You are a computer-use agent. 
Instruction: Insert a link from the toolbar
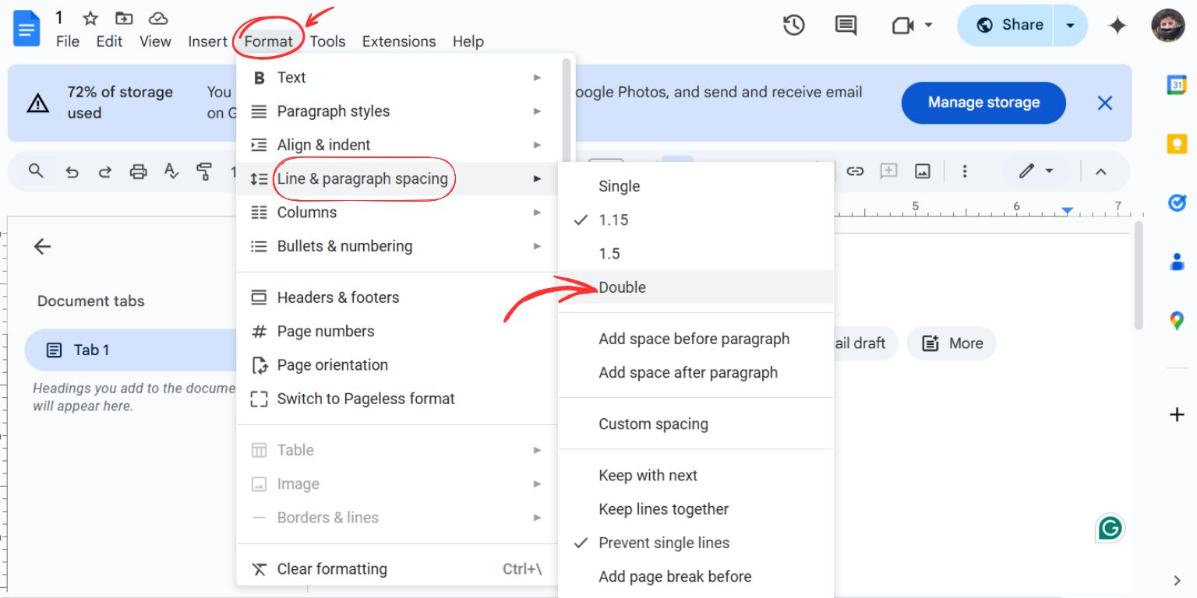tap(855, 171)
